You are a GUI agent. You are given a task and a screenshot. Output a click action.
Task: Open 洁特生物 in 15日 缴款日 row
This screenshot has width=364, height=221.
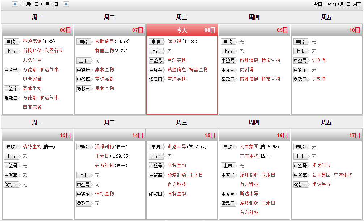(177, 194)
